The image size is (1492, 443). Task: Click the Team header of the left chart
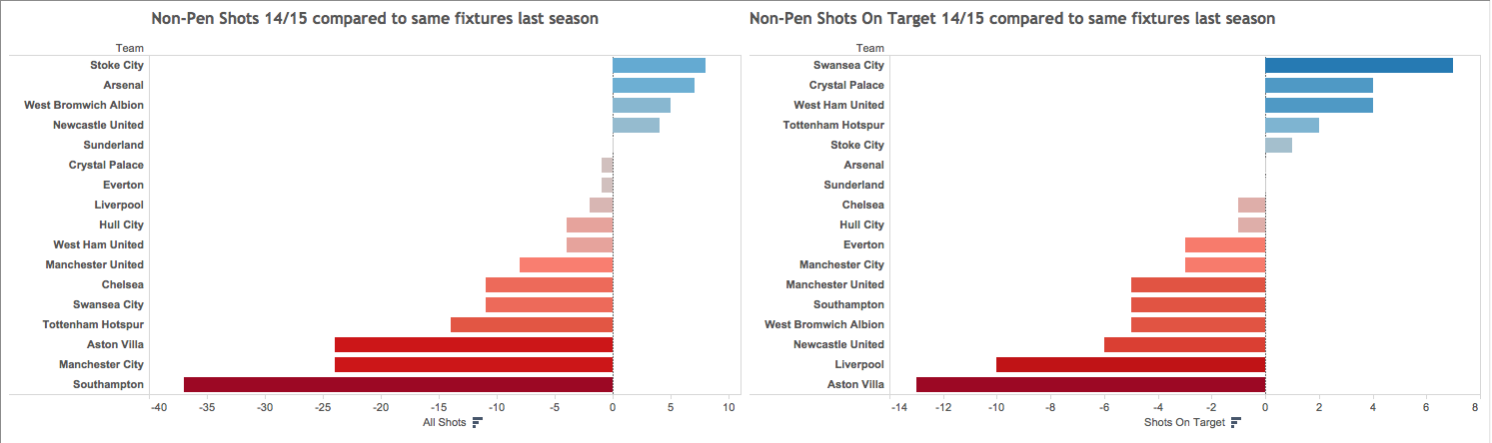129,47
